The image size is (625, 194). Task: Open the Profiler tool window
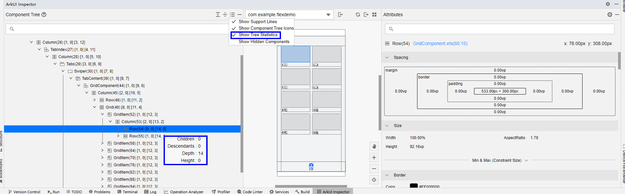pos(221,192)
